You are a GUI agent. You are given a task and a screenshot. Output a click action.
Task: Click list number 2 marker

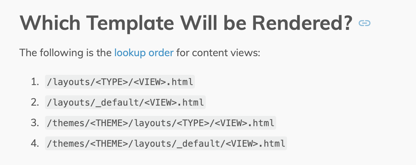tap(35, 103)
